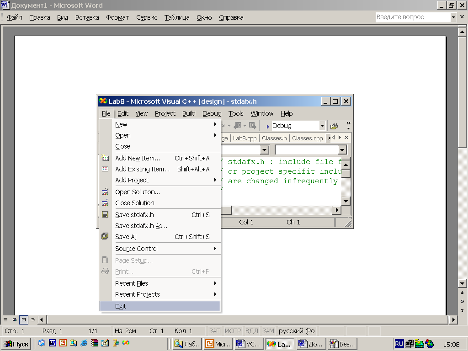468x351 pixels.
Task: Launch PowerPoint from the quick launch bar
Action: pyautogui.click(x=63, y=343)
